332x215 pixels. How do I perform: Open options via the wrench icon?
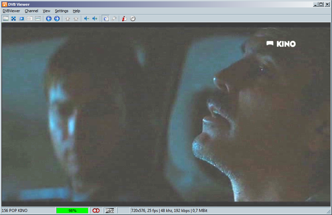(114, 19)
